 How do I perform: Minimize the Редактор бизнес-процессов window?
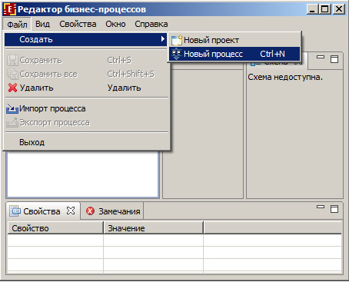312,9
